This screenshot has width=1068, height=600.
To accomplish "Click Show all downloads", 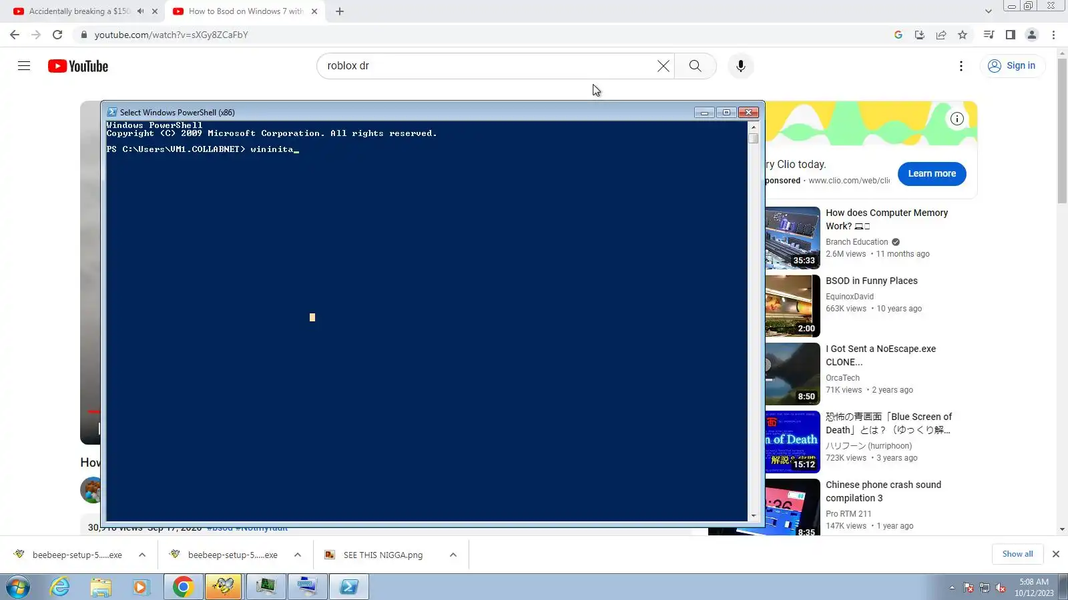I will (1017, 554).
